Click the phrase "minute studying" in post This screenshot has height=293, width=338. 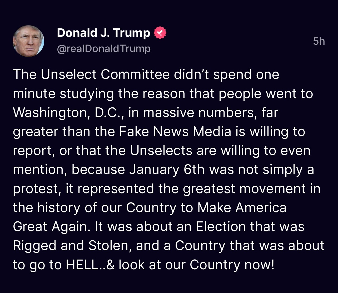(63, 94)
